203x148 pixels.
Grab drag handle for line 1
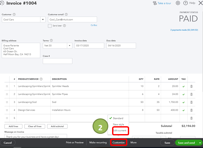pyautogui.click(x=7, y=86)
